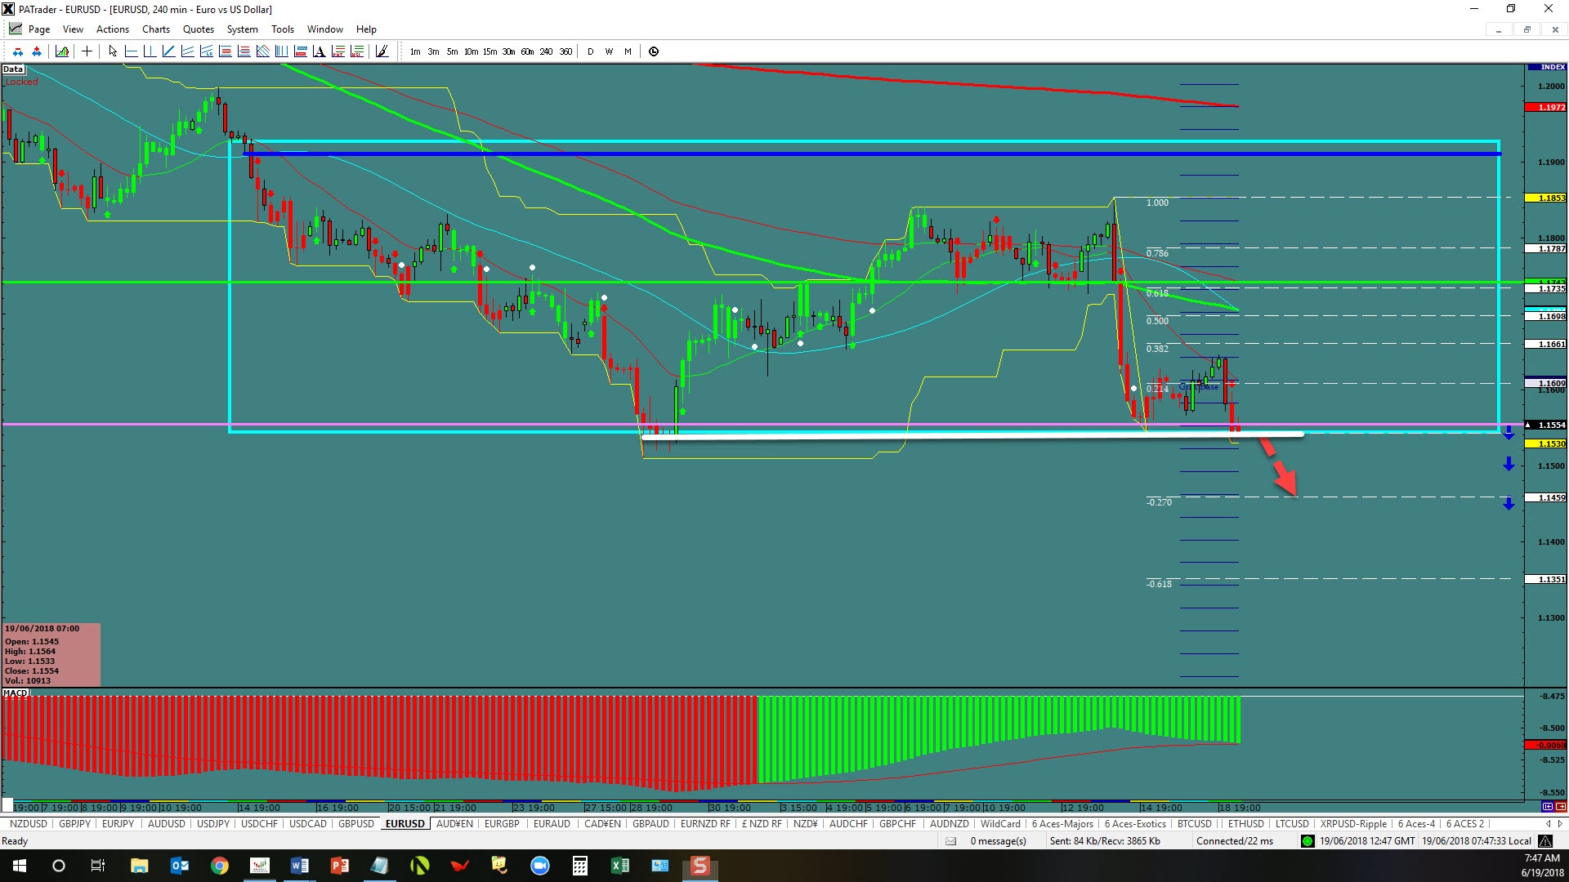Image resolution: width=1569 pixels, height=882 pixels.
Task: Switch to the 6 Aces-Majors page tab
Action: [1062, 824]
